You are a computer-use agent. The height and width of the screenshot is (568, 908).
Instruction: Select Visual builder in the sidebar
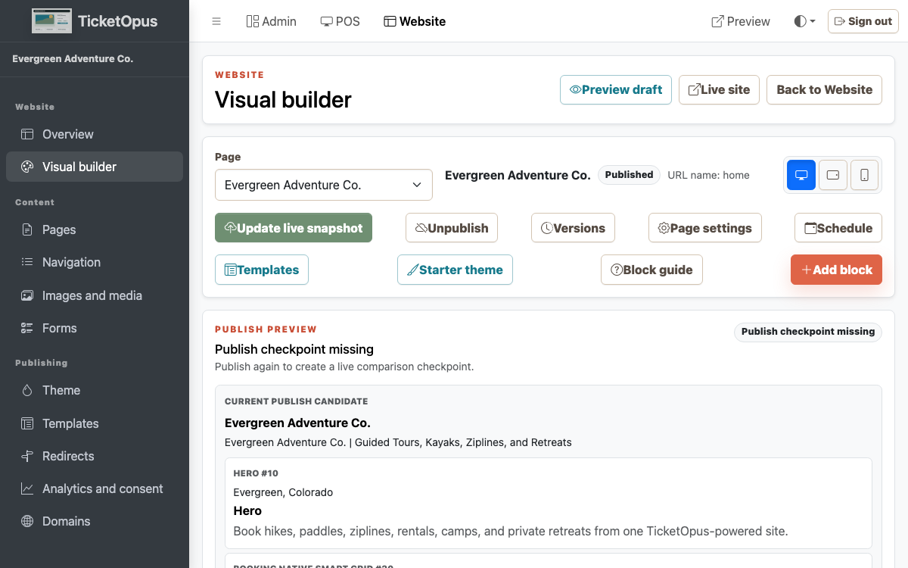pyautogui.click(x=95, y=167)
